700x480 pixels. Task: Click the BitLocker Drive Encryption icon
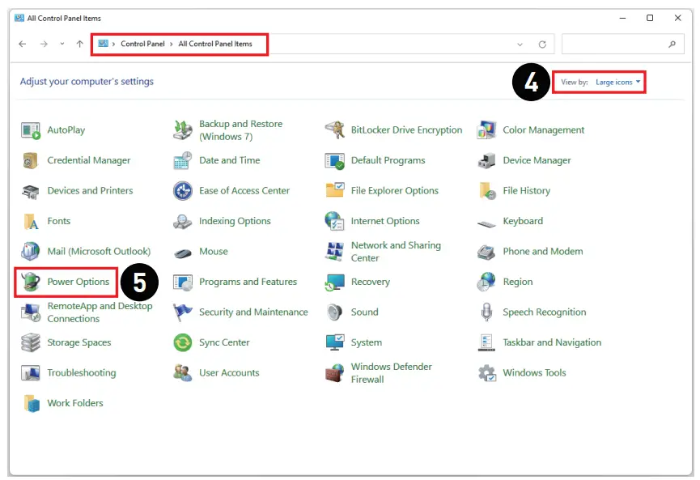coord(334,130)
